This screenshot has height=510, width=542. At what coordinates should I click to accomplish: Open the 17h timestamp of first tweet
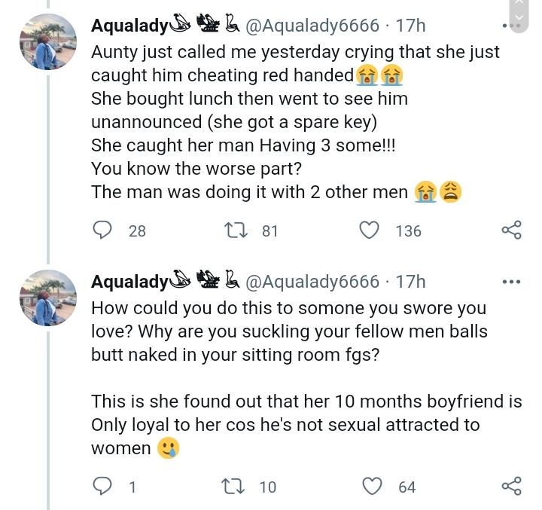pyautogui.click(x=411, y=26)
